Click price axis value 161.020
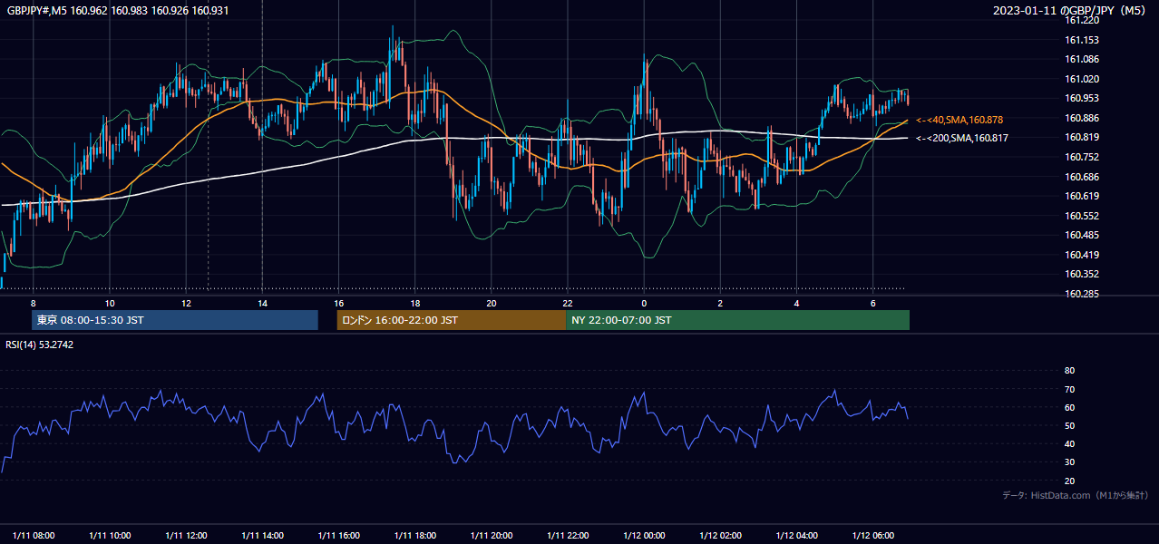 click(x=1081, y=79)
